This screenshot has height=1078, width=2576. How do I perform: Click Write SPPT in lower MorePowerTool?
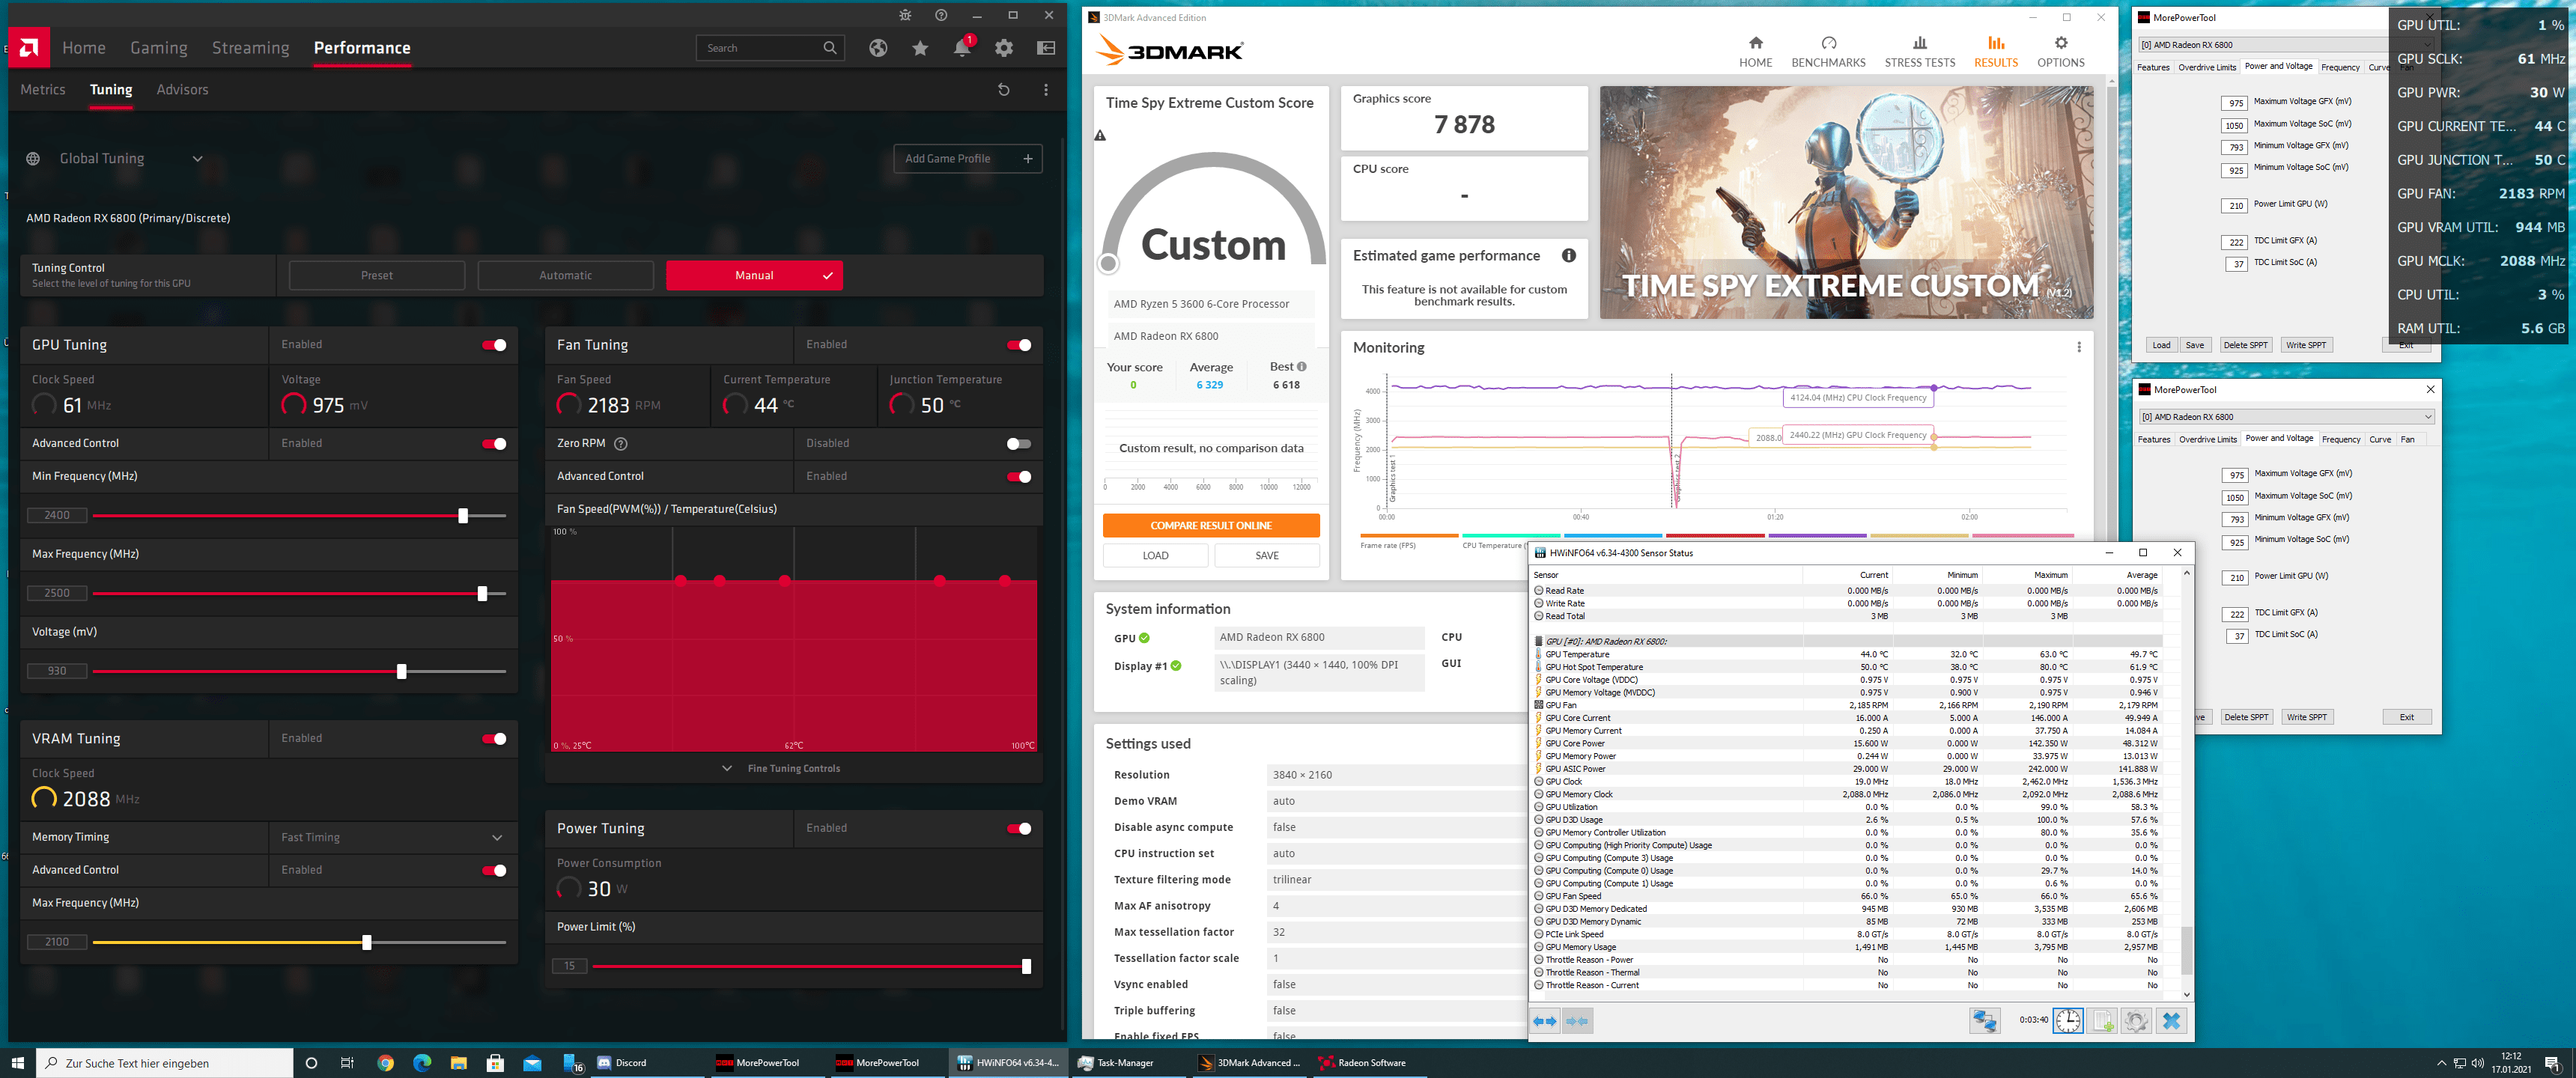(x=2306, y=718)
